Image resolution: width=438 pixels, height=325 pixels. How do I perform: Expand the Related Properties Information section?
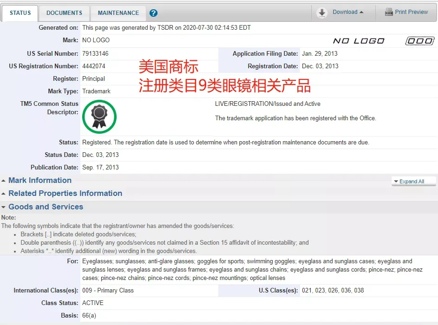[x=62, y=193]
